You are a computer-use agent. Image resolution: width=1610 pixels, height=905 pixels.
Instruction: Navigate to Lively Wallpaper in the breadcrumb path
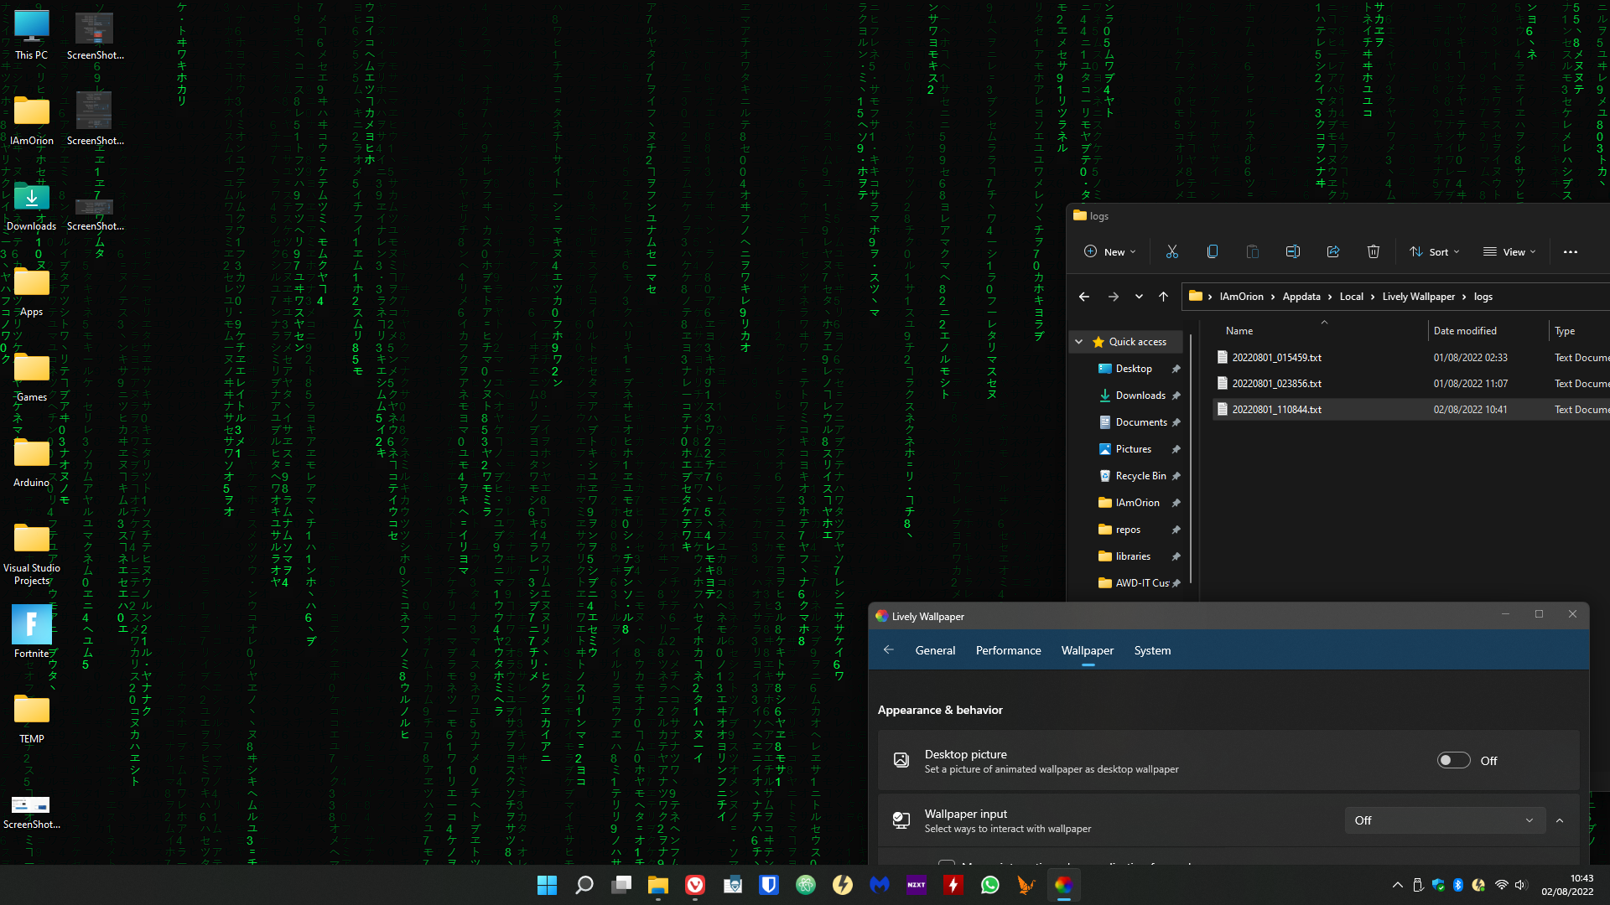[1419, 297]
